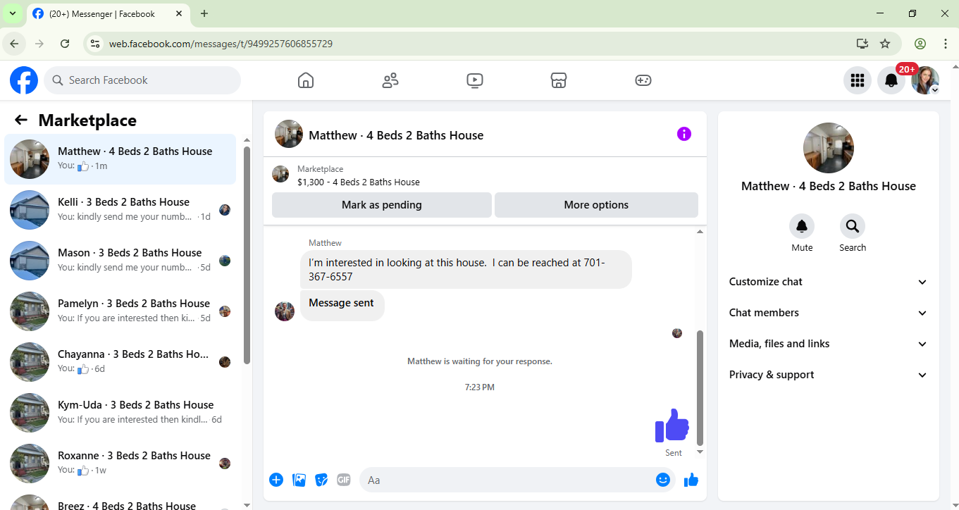Send a thumbs-up like from composer

pyautogui.click(x=691, y=480)
